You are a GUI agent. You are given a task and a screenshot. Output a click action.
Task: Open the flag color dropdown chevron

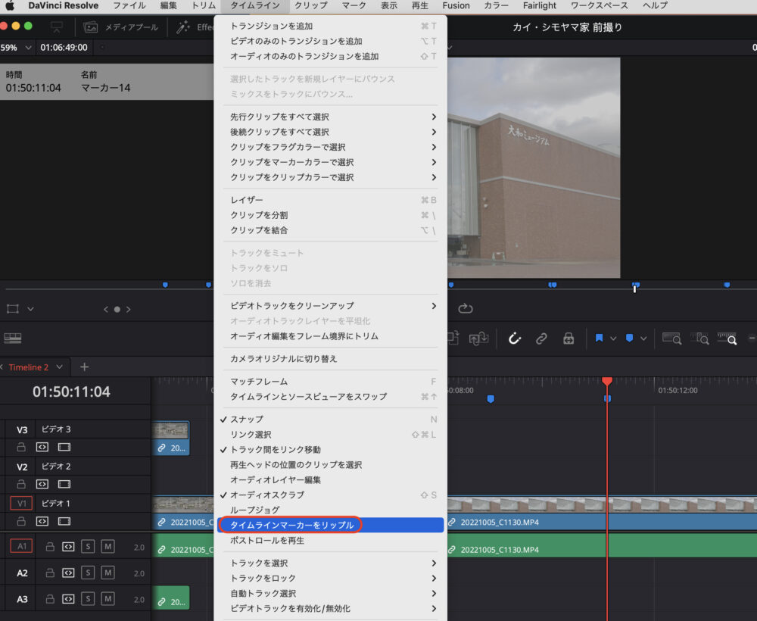coord(613,339)
